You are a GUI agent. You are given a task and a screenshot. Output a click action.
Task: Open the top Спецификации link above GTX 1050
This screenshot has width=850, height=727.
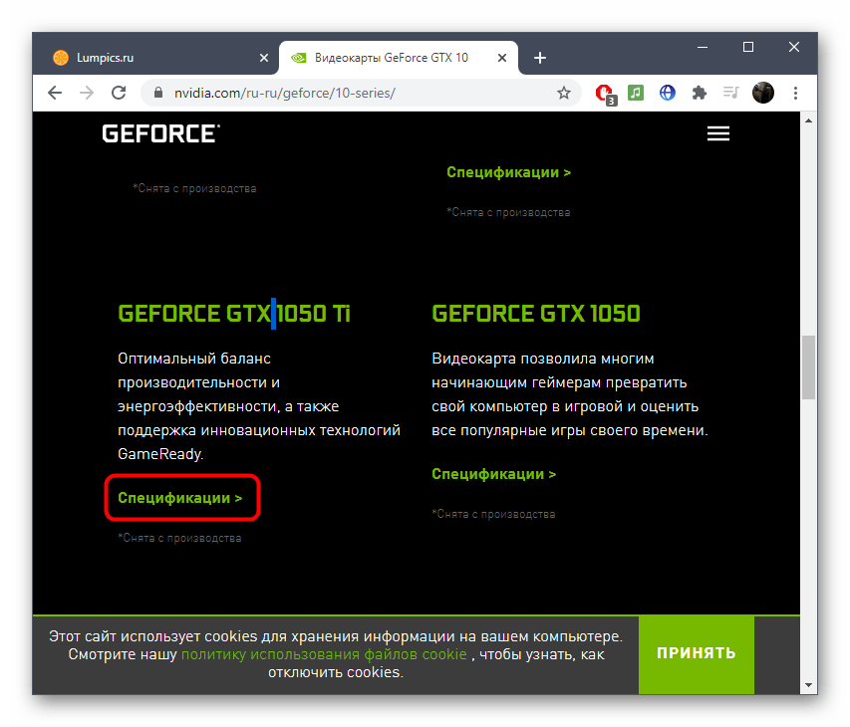(x=508, y=172)
